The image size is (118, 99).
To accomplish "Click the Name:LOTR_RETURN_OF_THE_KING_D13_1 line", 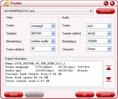I will click(35, 64).
